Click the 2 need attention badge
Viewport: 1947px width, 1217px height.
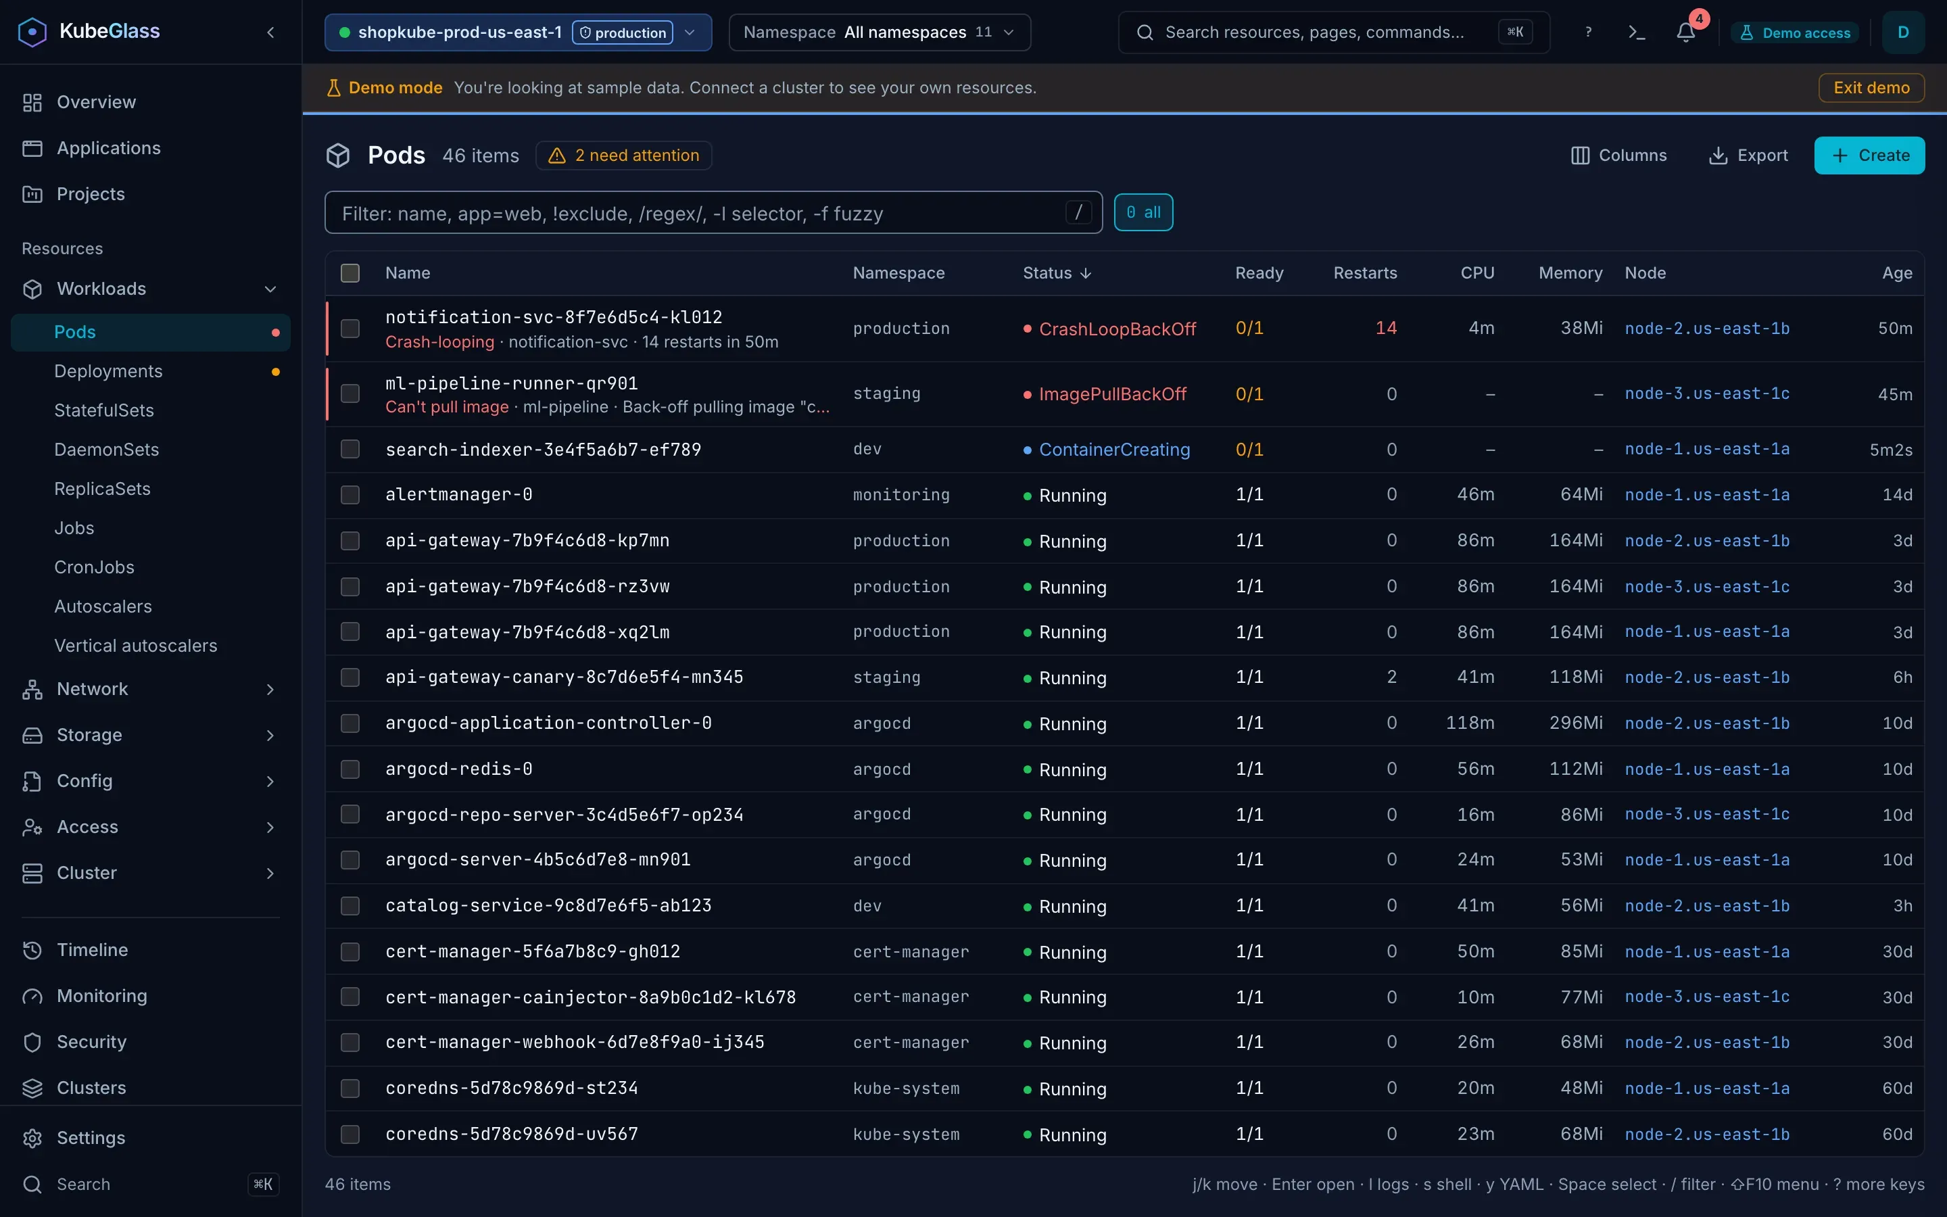click(x=625, y=156)
